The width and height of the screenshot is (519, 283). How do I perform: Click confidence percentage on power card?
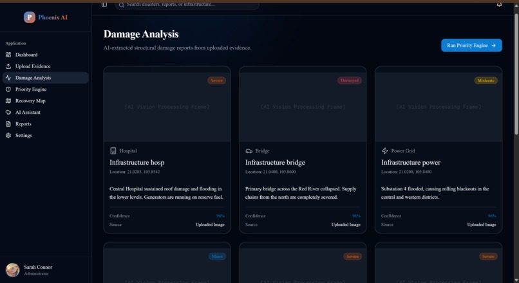coord(492,216)
